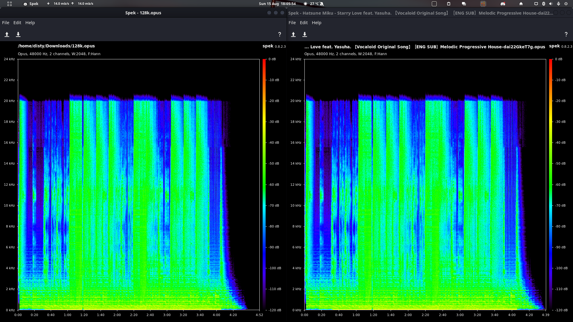Viewport: 573px width, 322px height.
Task: Click the rounded square tray icon
Action: 434,4
